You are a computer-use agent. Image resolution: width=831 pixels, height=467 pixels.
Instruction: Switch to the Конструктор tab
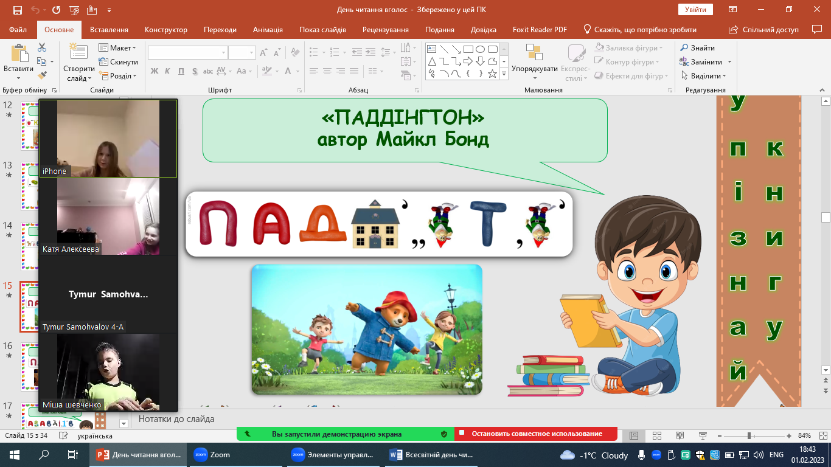(166, 30)
